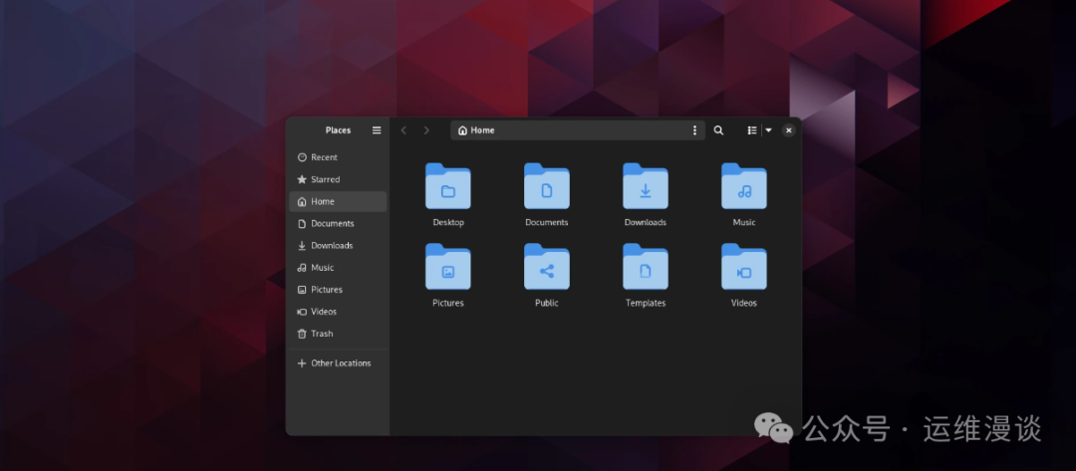Open the Music folder icon

pyautogui.click(x=743, y=186)
